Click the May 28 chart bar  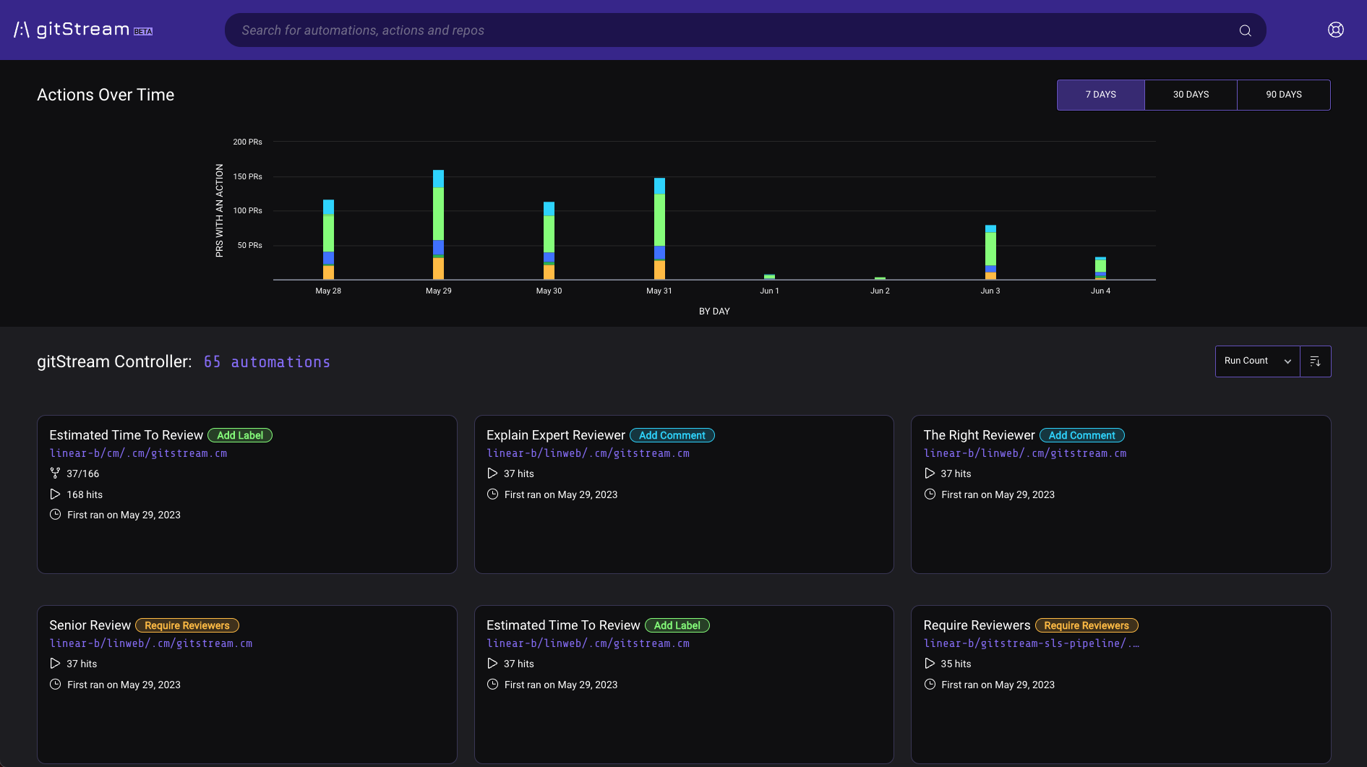(328, 240)
